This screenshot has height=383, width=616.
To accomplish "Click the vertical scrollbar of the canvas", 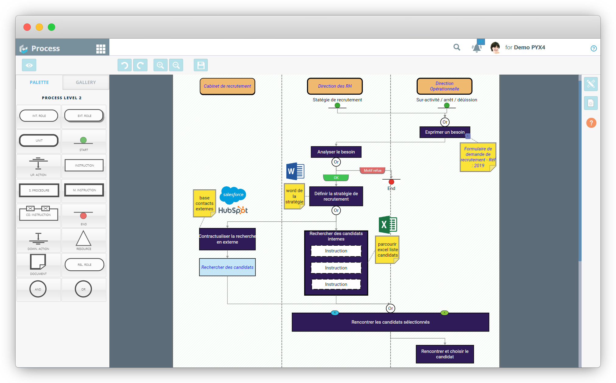I will (580, 170).
